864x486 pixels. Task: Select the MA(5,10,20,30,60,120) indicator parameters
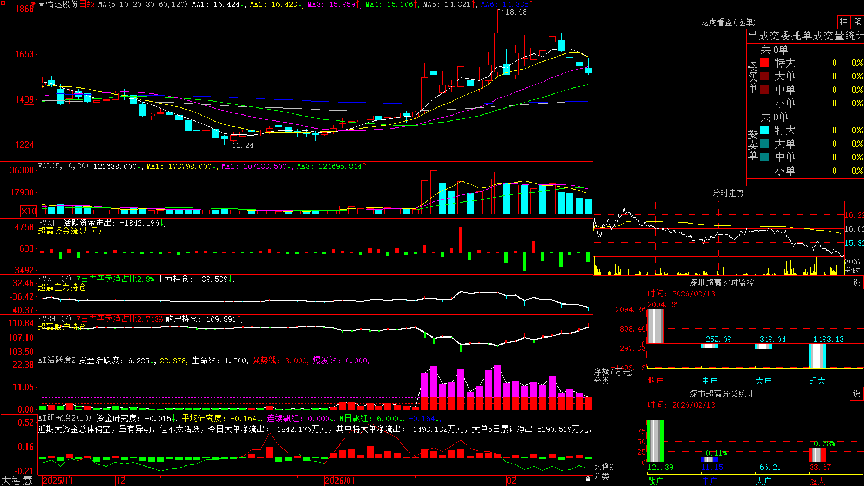(143, 4)
